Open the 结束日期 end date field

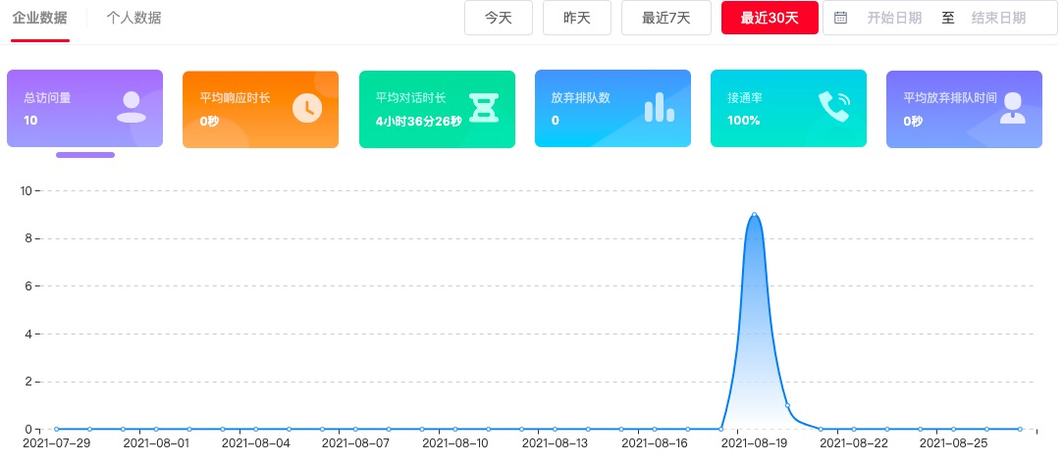[x=998, y=19]
